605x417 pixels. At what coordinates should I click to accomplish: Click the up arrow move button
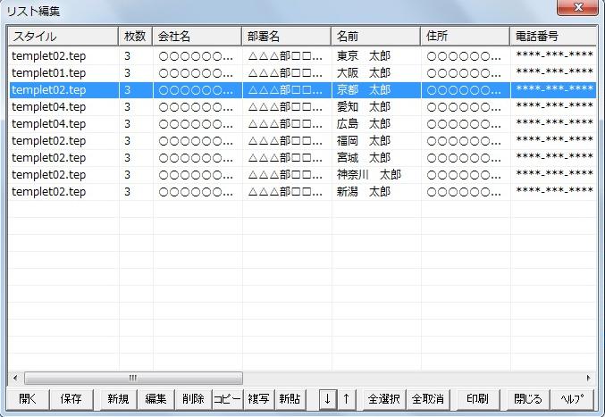(346, 399)
